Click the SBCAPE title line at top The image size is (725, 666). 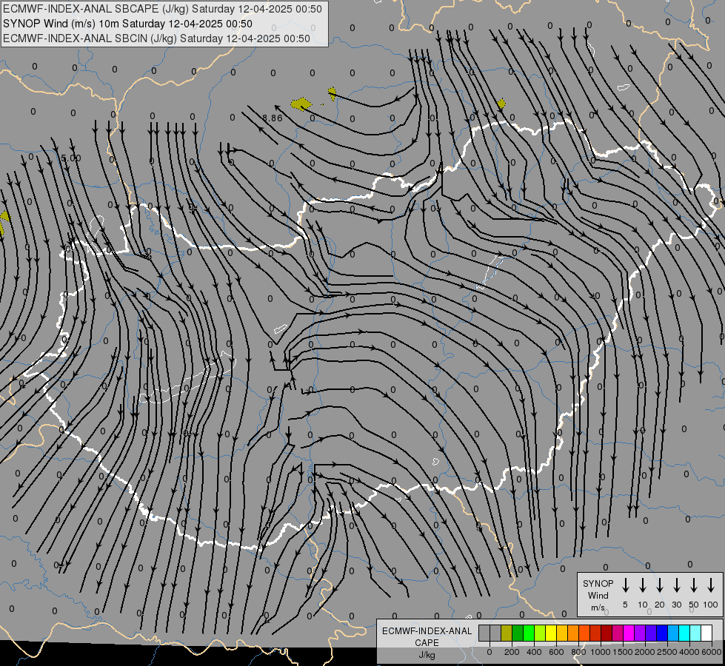[x=162, y=9]
